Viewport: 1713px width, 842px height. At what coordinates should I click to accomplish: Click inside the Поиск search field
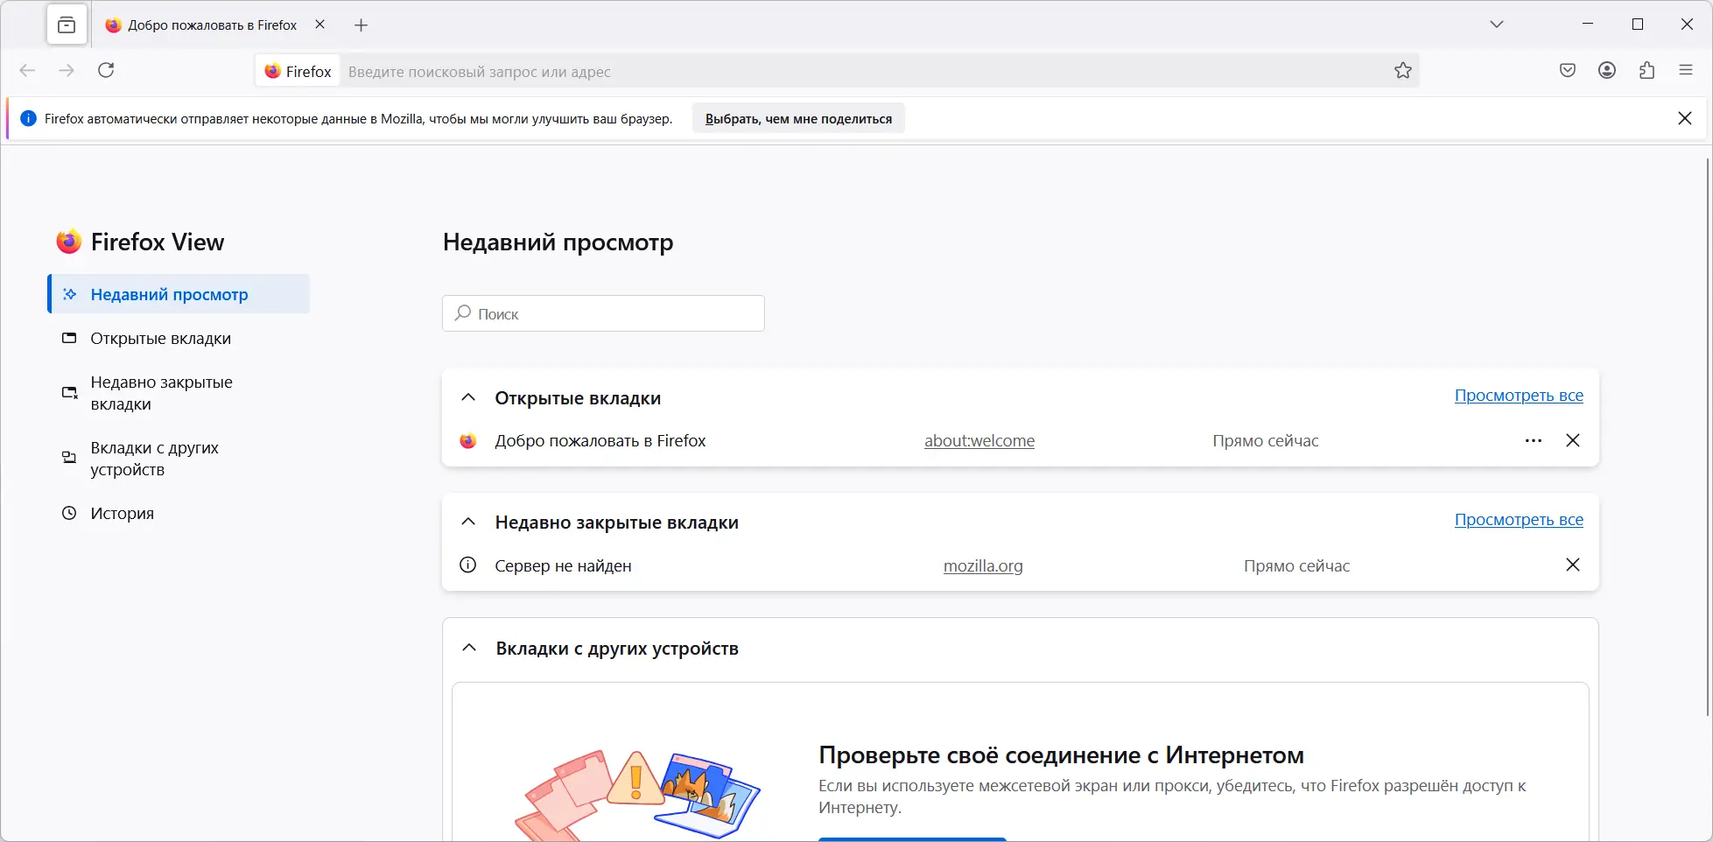[x=602, y=313]
